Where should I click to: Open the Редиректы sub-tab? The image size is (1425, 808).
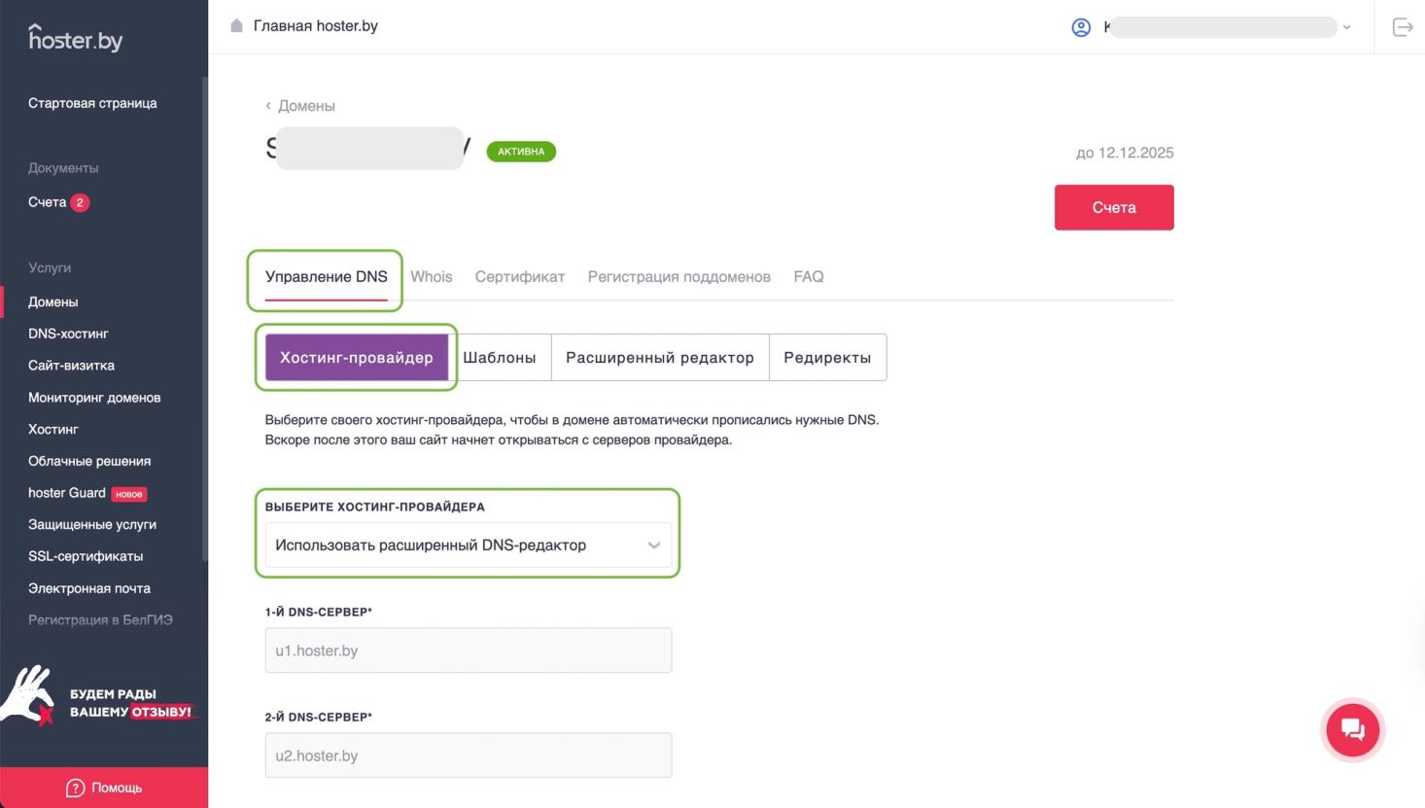coord(827,358)
